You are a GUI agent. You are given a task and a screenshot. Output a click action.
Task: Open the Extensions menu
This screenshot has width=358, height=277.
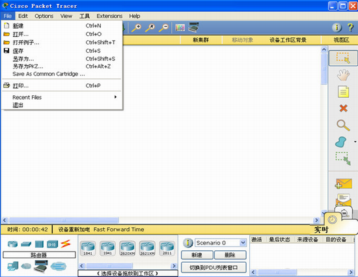click(109, 16)
